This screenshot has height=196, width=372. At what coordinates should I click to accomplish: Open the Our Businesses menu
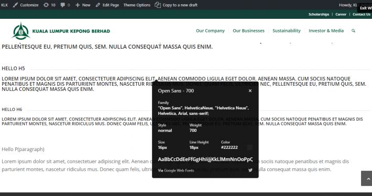click(248, 31)
